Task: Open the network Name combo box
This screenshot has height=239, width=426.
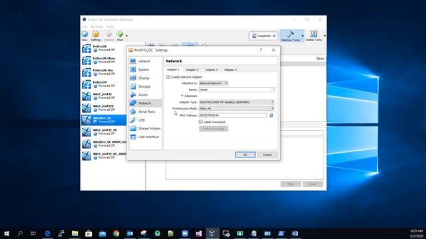Action: point(237,90)
